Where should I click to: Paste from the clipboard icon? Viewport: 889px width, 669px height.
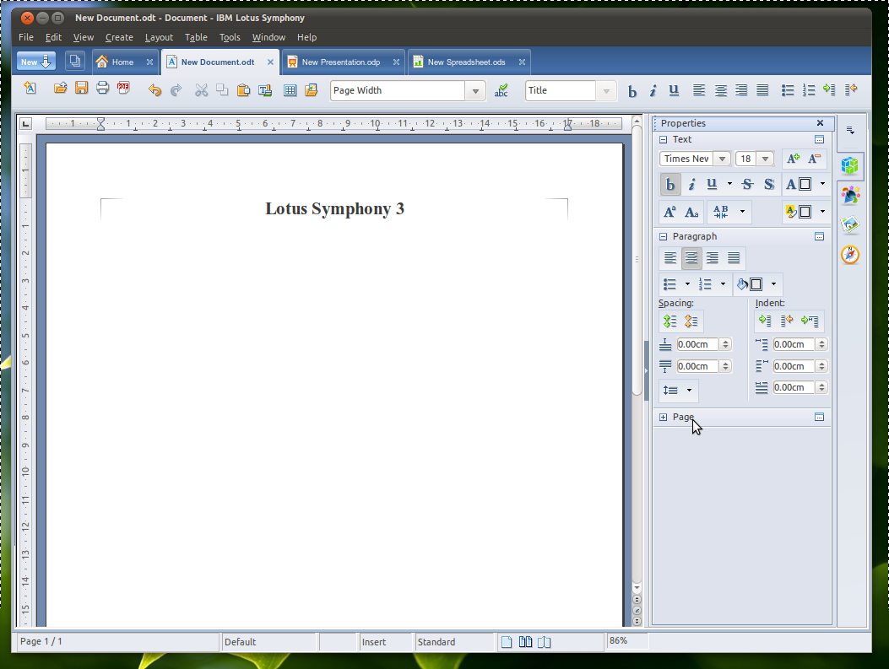(x=243, y=90)
